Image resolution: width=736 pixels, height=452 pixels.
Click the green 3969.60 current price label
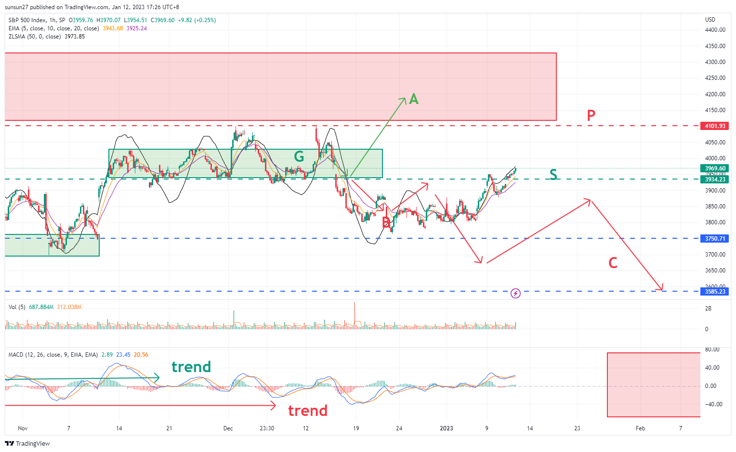[x=715, y=168]
